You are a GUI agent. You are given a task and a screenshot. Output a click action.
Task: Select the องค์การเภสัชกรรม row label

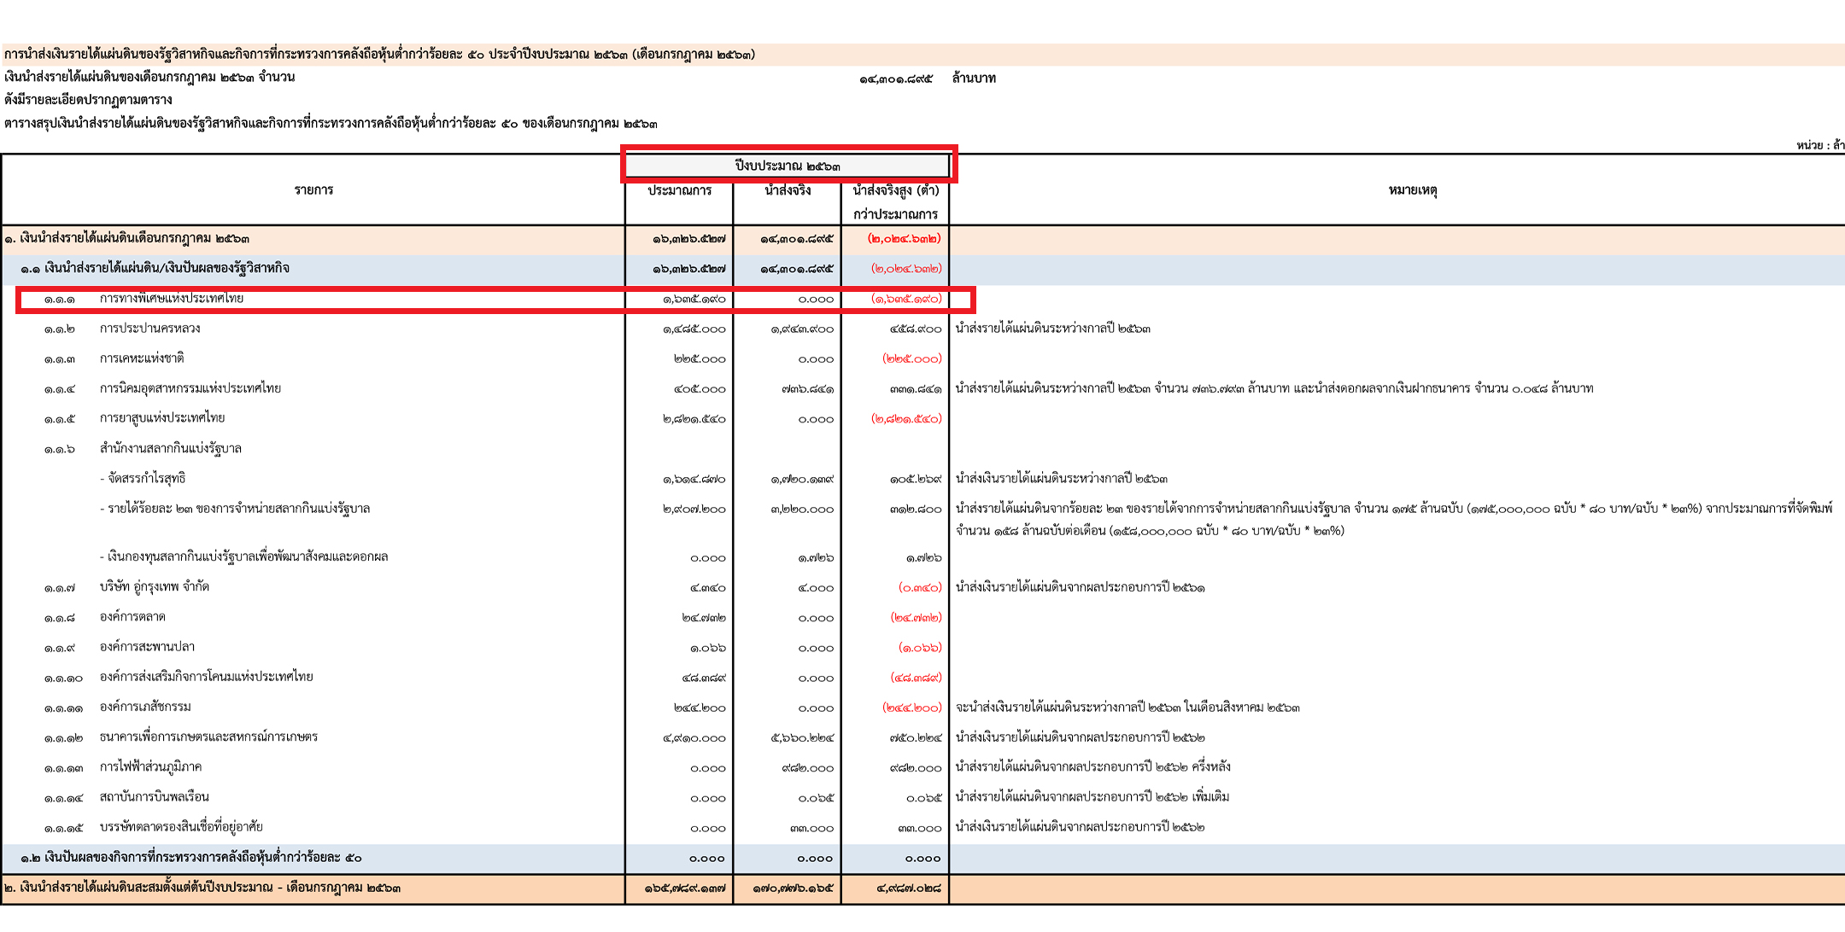(145, 707)
